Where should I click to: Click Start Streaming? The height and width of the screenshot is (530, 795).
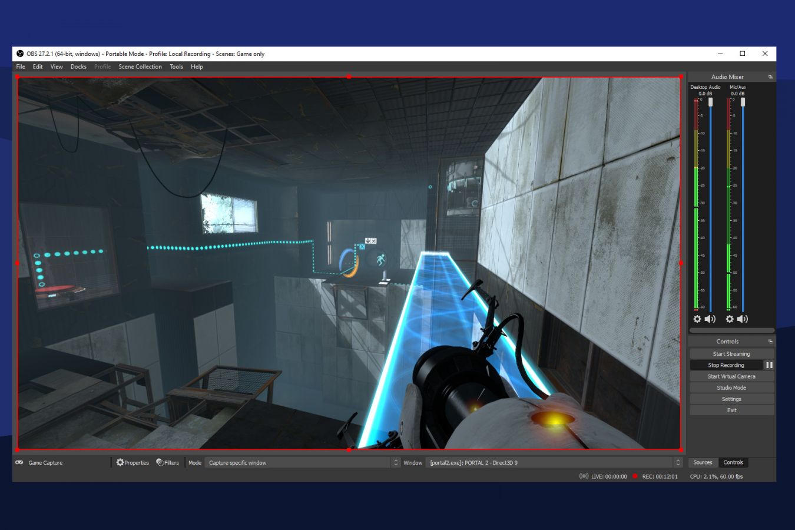[x=731, y=354]
